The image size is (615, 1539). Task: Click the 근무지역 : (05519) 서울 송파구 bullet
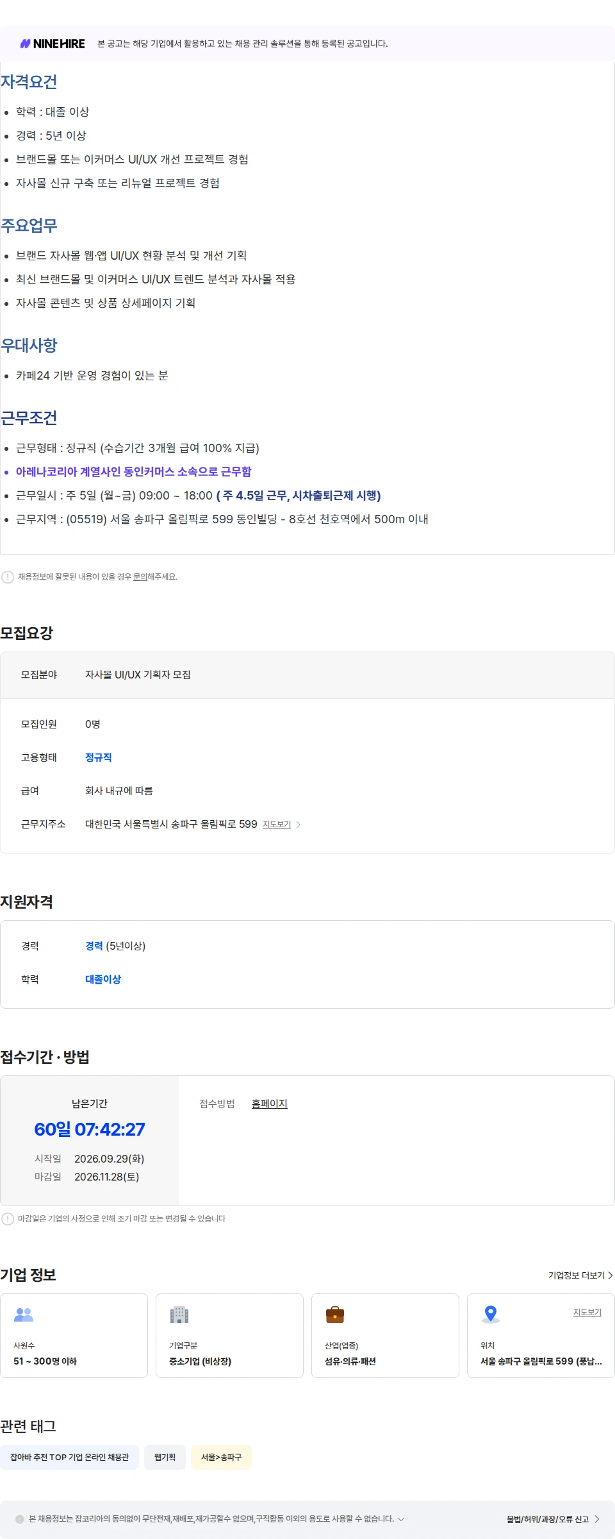click(222, 519)
